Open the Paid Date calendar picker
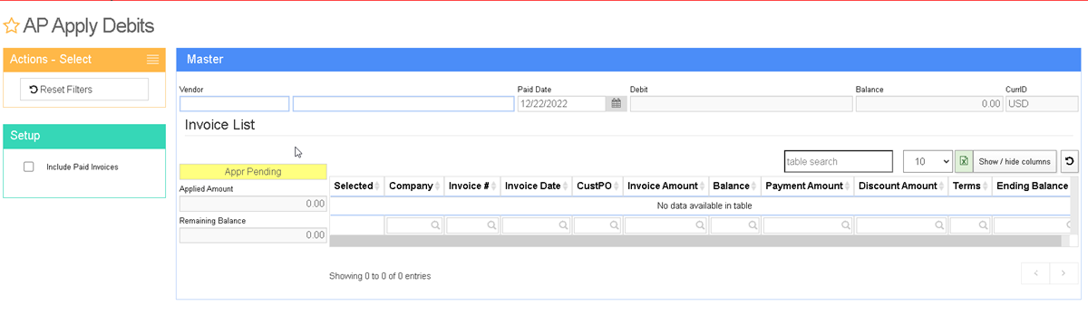This screenshot has height=334, width=1088. click(x=617, y=104)
